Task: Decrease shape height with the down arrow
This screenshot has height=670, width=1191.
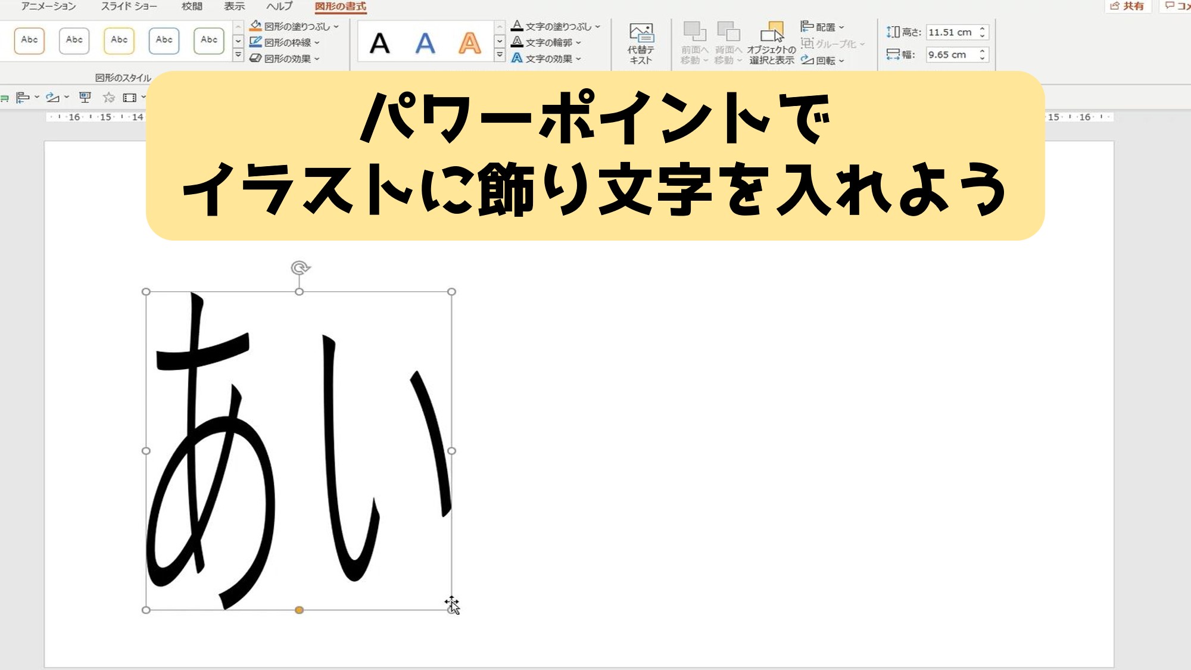Action: tap(983, 36)
